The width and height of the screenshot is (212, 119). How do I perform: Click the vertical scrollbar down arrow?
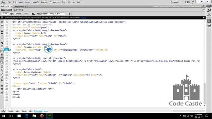pos(205,105)
